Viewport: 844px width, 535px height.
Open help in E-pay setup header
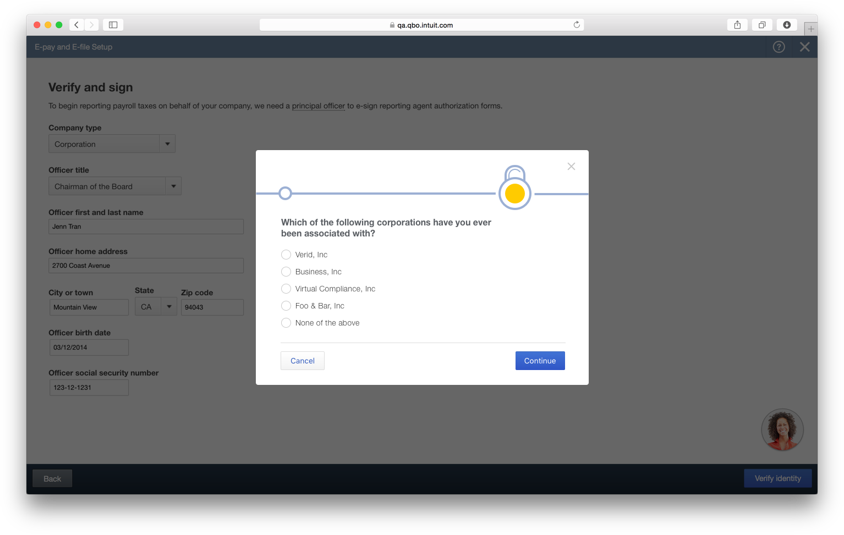(x=779, y=47)
